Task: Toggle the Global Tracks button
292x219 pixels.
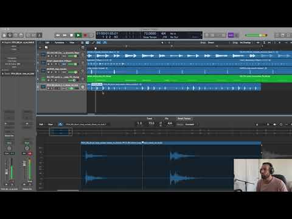Action: pyautogui.click(x=83, y=47)
